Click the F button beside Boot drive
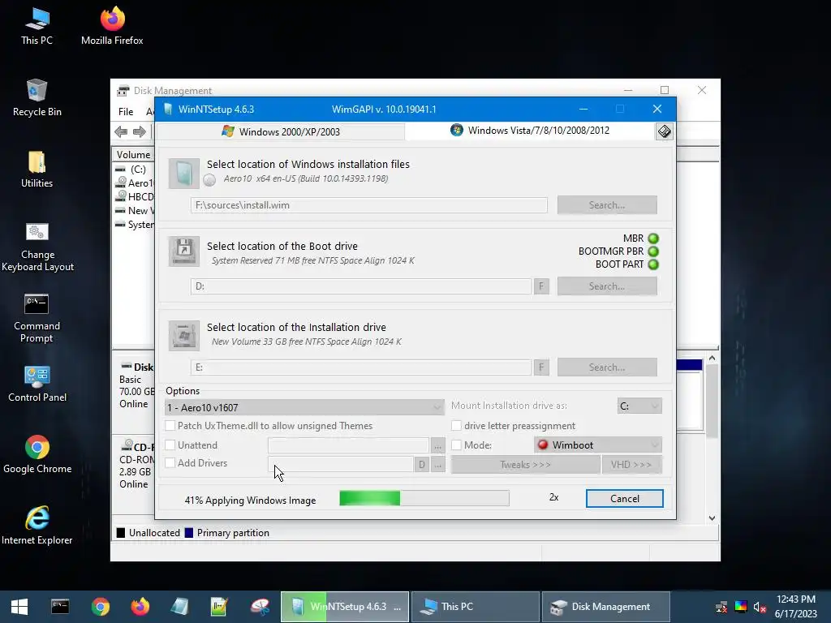Image resolution: width=831 pixels, height=623 pixels. click(541, 286)
